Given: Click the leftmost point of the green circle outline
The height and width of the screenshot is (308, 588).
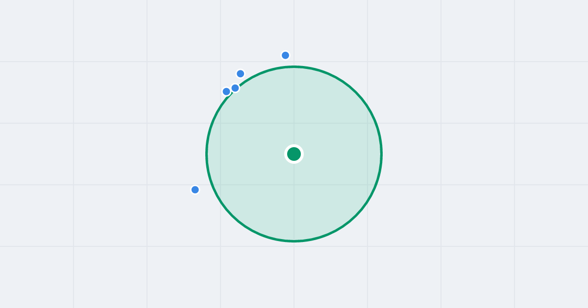Looking at the screenshot, I should (x=207, y=154).
